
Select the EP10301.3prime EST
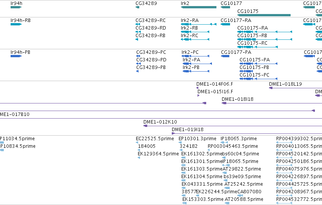coord(180,142)
